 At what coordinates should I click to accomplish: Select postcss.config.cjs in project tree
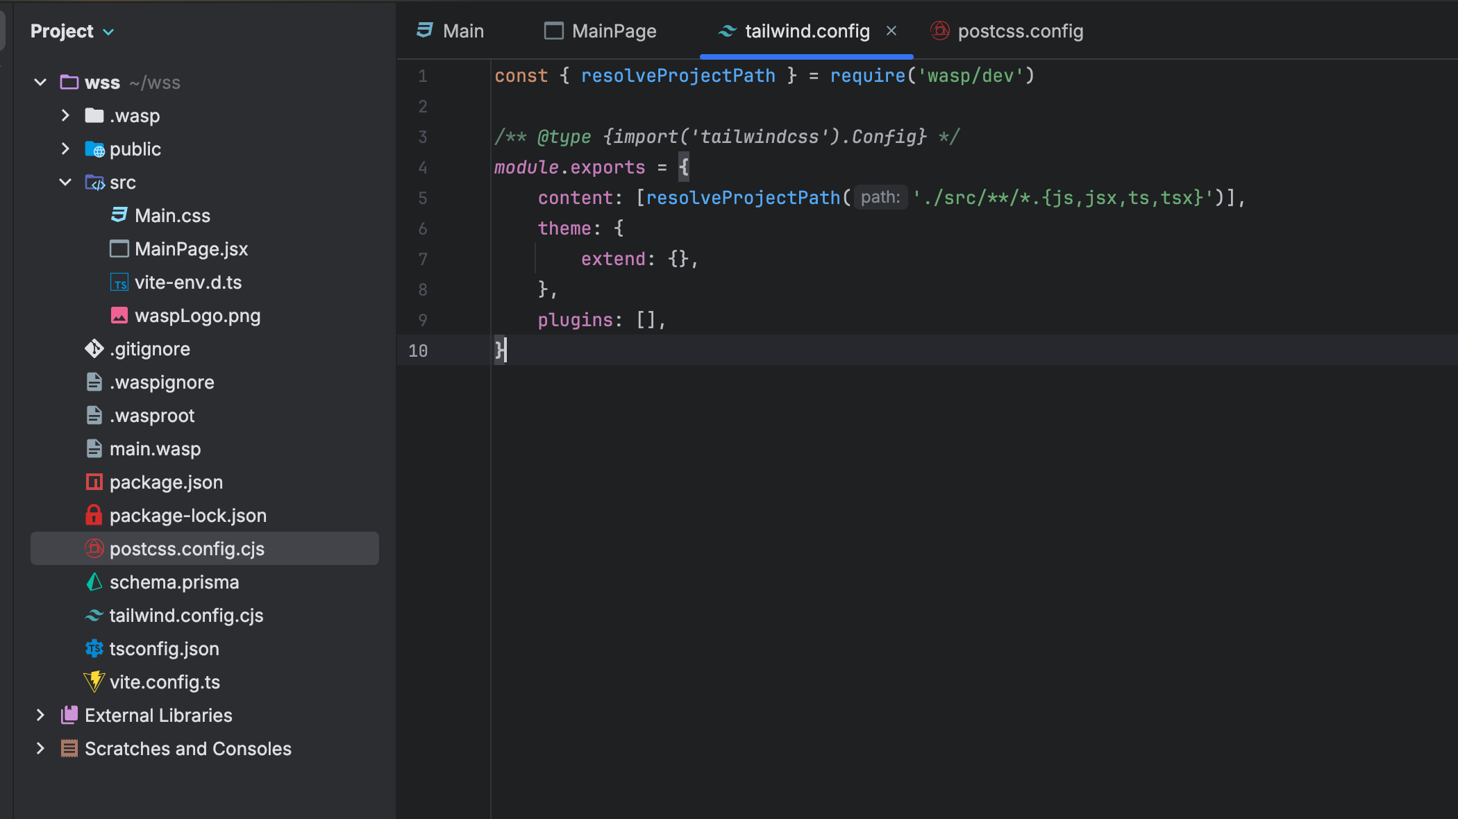point(205,549)
